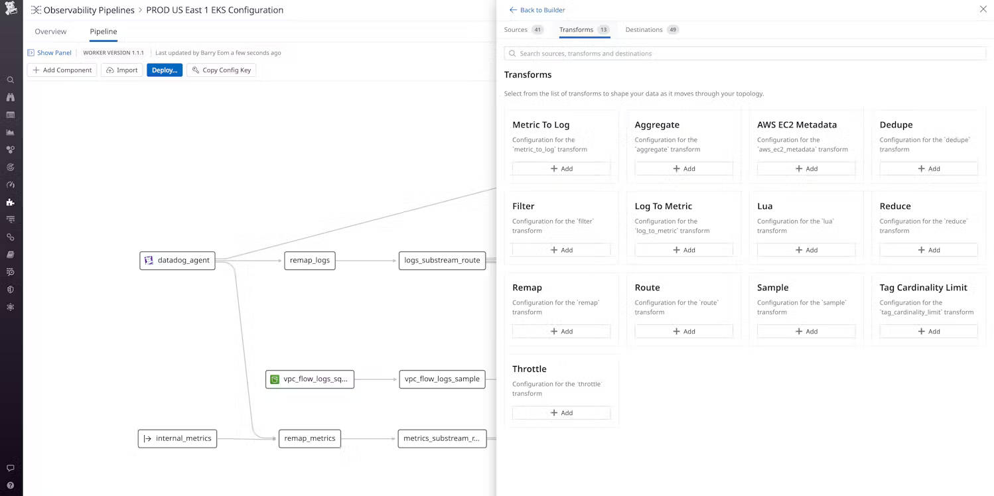The height and width of the screenshot is (496, 994).
Task: Click the Tag Cardinality Limit card title
Action: click(924, 288)
